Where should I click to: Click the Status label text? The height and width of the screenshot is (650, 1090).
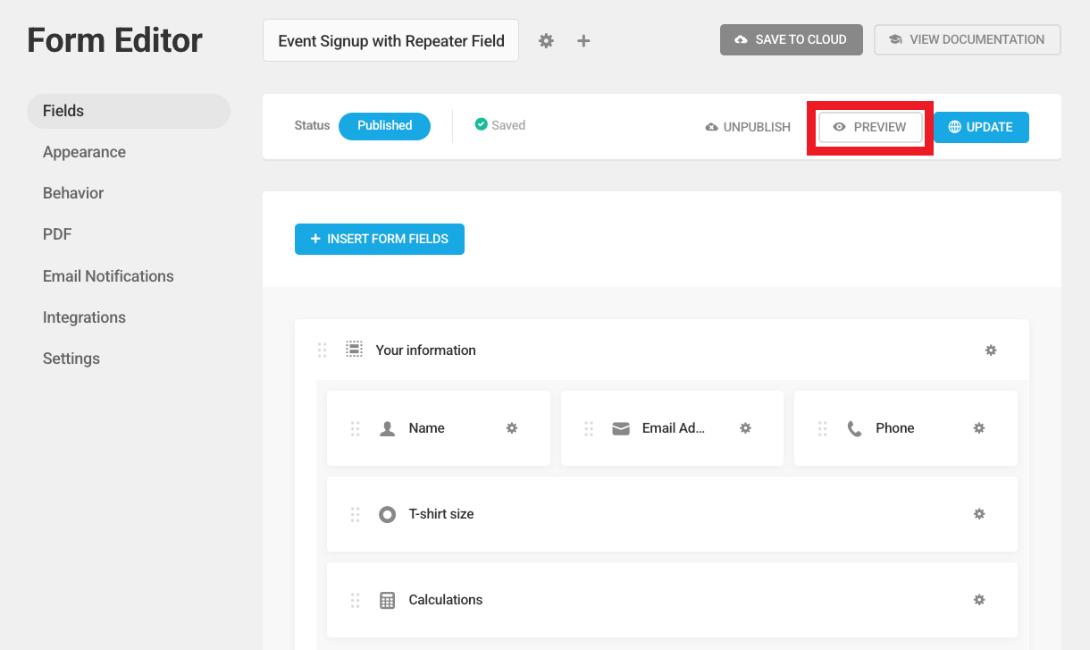312,125
